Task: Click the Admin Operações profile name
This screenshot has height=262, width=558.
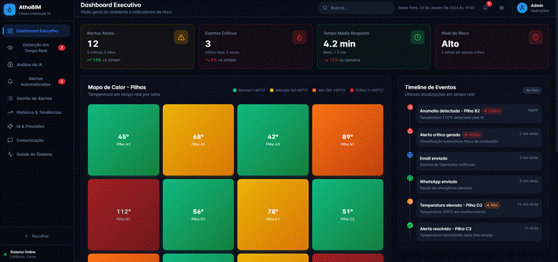Action: pyautogui.click(x=539, y=8)
